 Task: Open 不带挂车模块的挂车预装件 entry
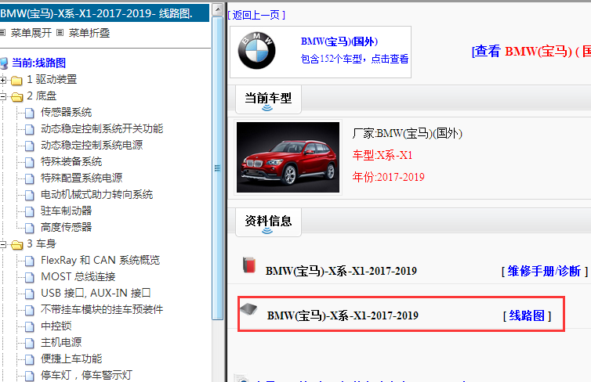(102, 310)
